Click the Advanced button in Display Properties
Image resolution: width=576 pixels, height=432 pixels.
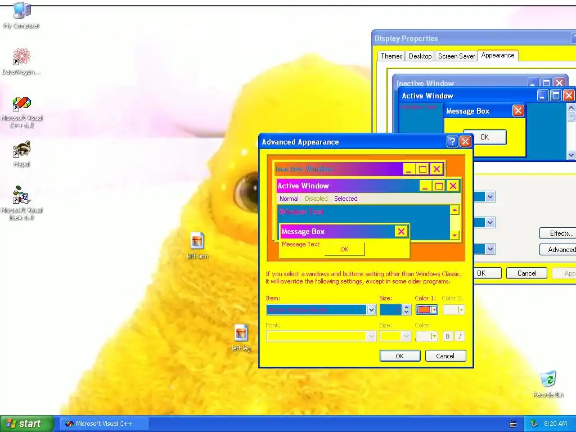pos(557,250)
